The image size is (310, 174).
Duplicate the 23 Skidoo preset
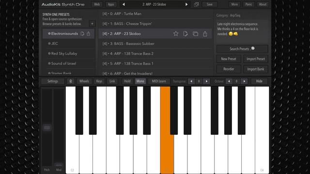195,34
